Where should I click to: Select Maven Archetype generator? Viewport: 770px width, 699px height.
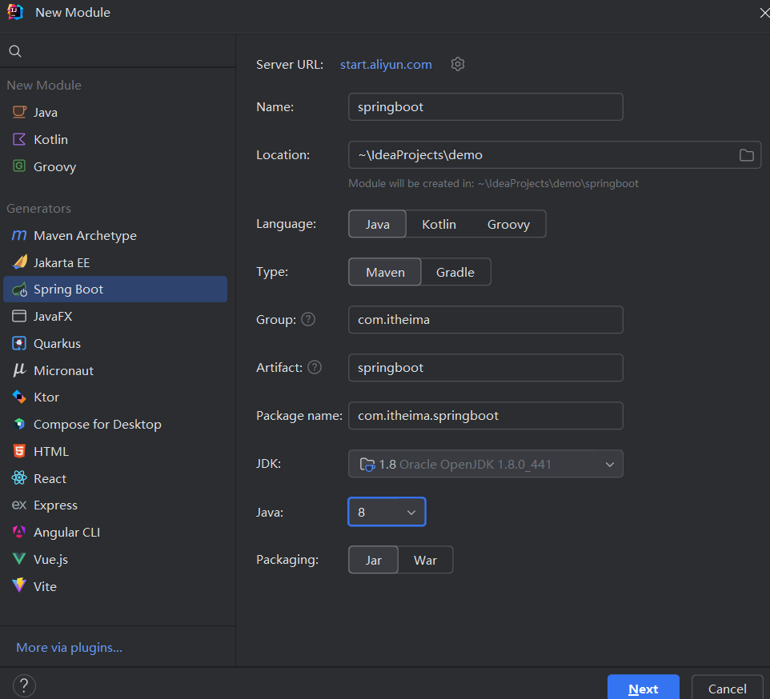[x=115, y=235]
